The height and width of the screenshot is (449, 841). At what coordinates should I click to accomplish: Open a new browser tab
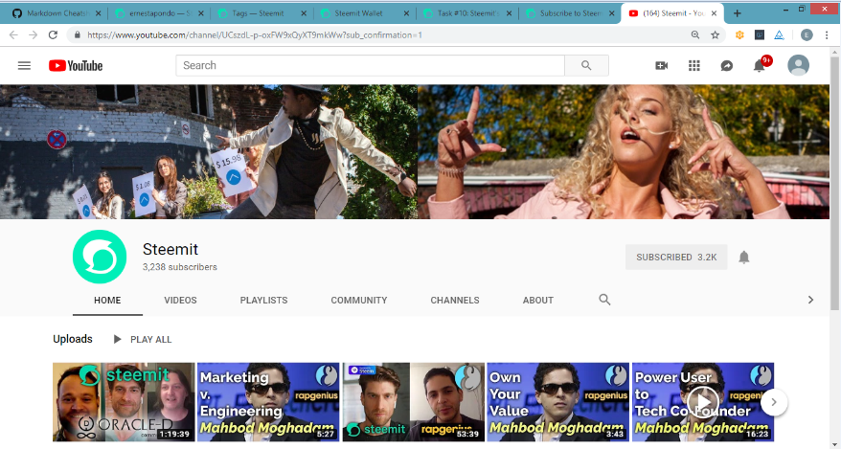(737, 13)
